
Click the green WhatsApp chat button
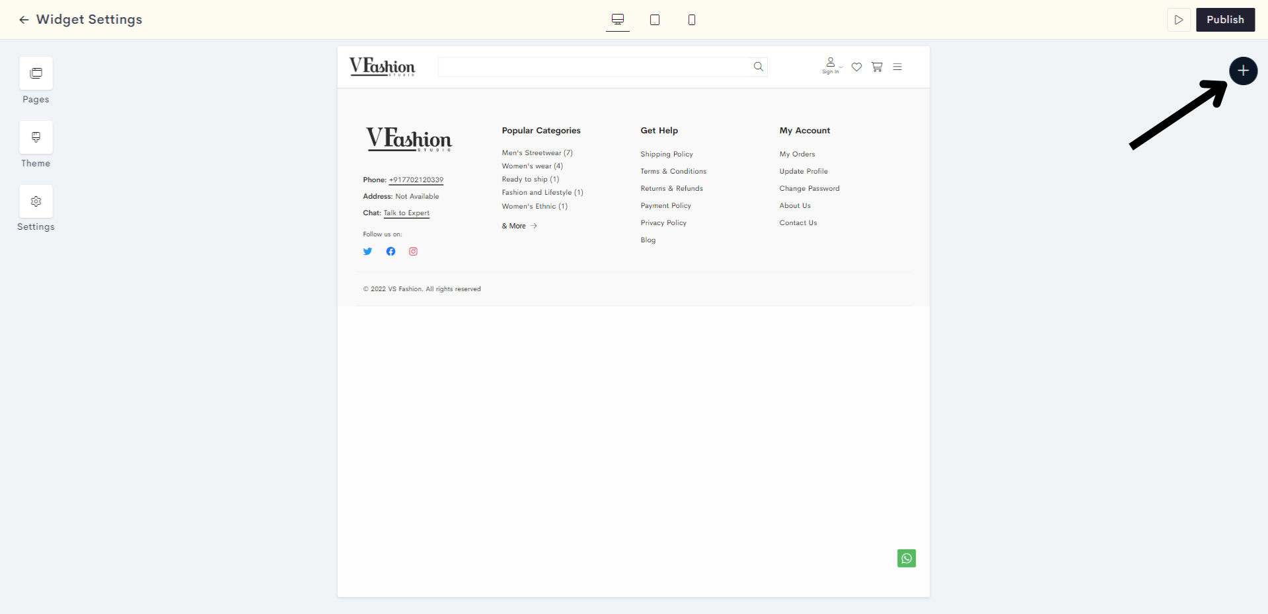coord(907,559)
